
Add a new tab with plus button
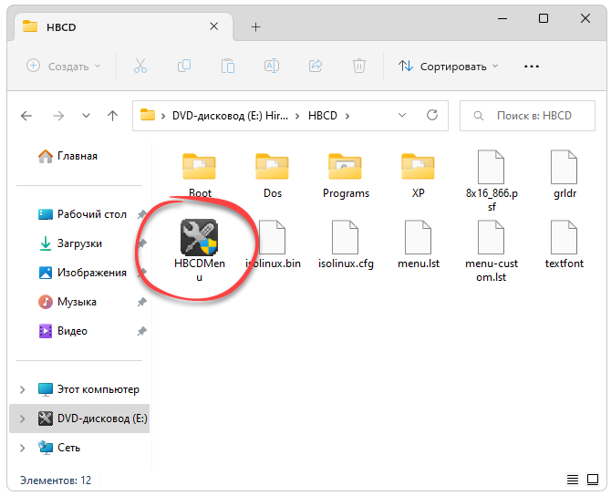(255, 26)
